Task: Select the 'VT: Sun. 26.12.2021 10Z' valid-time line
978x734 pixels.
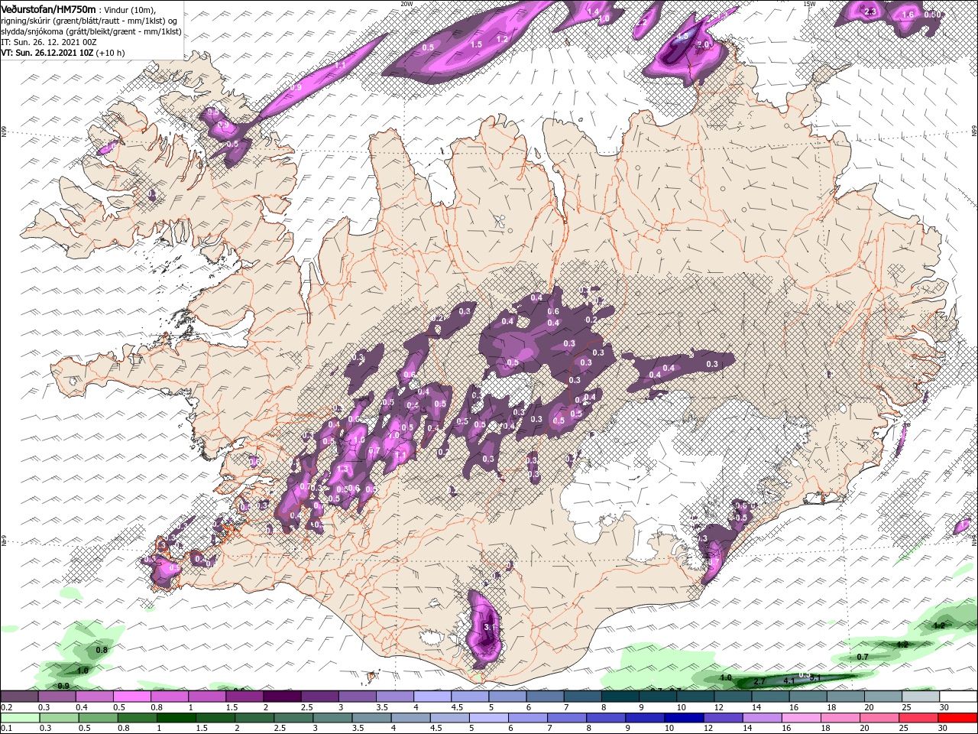Action: pos(48,53)
